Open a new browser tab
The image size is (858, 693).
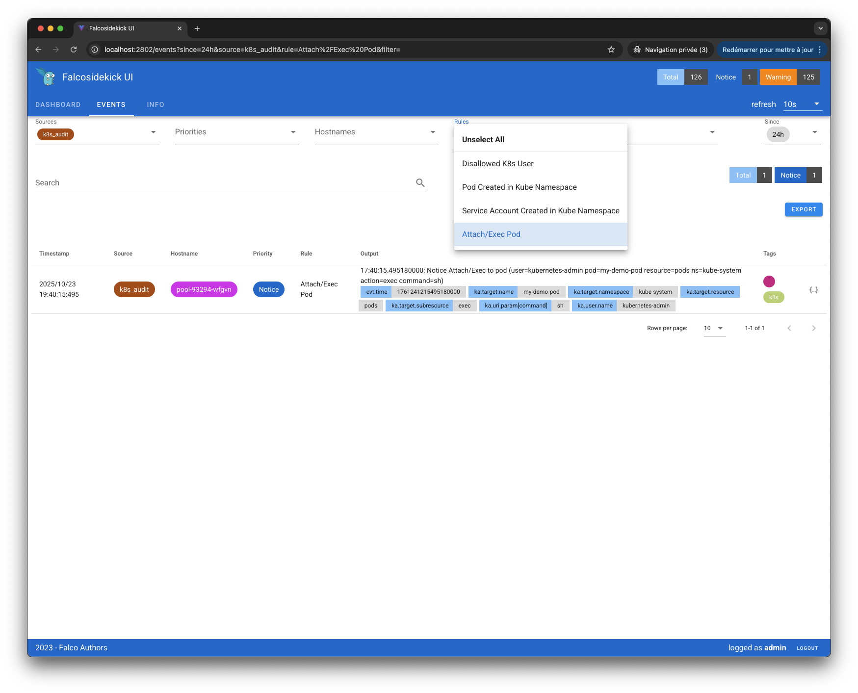(x=197, y=28)
